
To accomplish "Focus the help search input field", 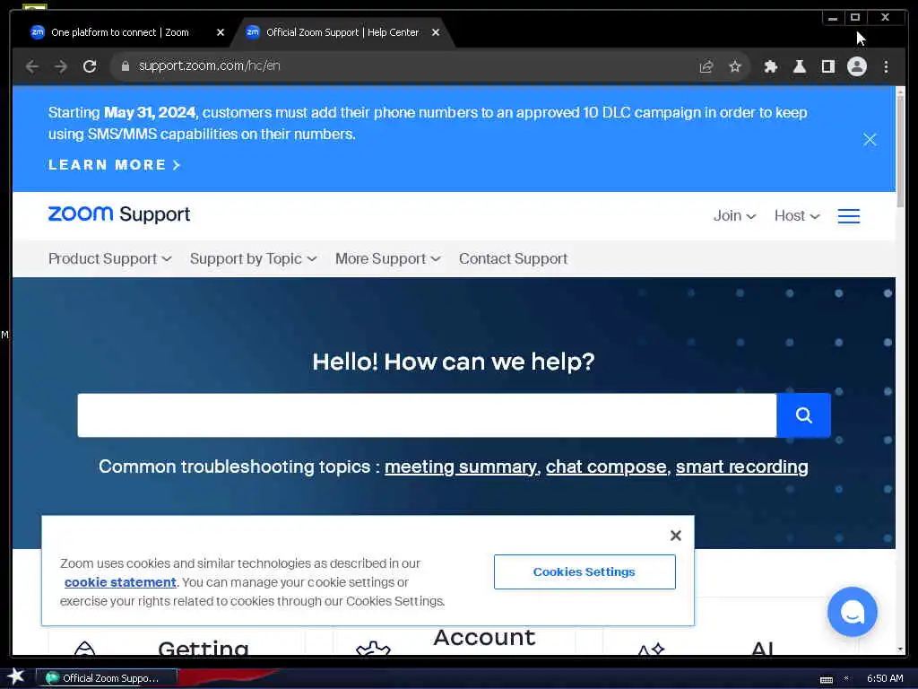I will 427,415.
